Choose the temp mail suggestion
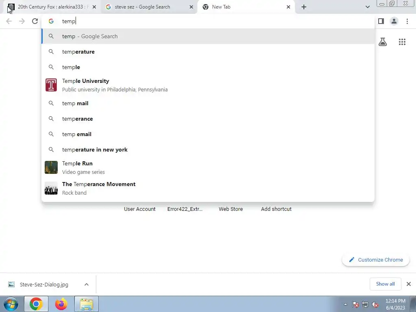Viewport: 416px width, 312px height. [208, 103]
